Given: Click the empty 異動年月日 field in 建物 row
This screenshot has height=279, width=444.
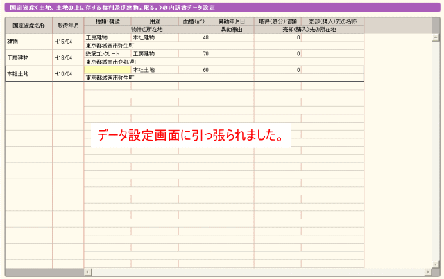Looking at the screenshot, I should [x=232, y=37].
